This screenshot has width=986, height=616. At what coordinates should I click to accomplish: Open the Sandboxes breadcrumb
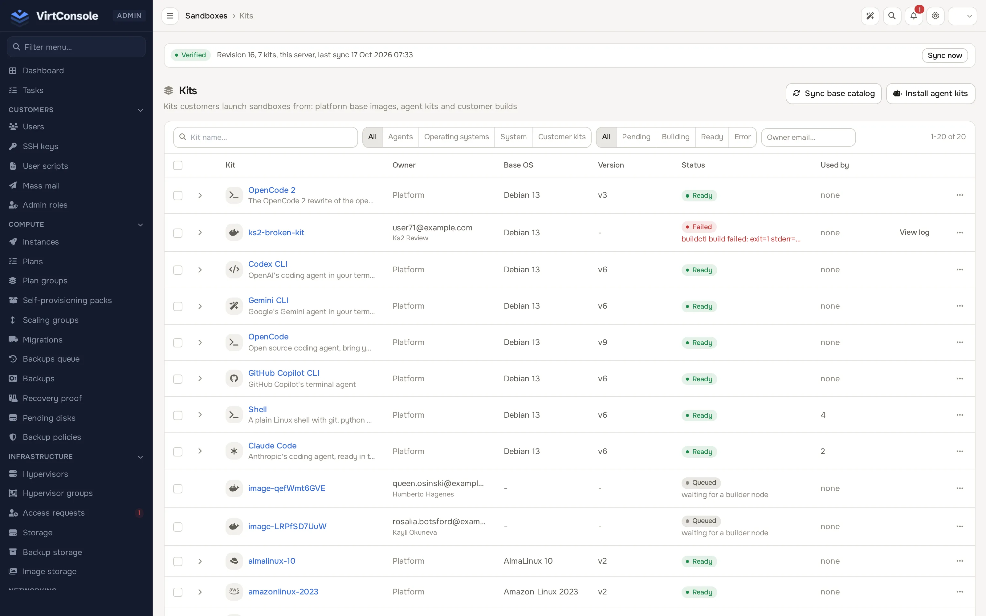(206, 16)
